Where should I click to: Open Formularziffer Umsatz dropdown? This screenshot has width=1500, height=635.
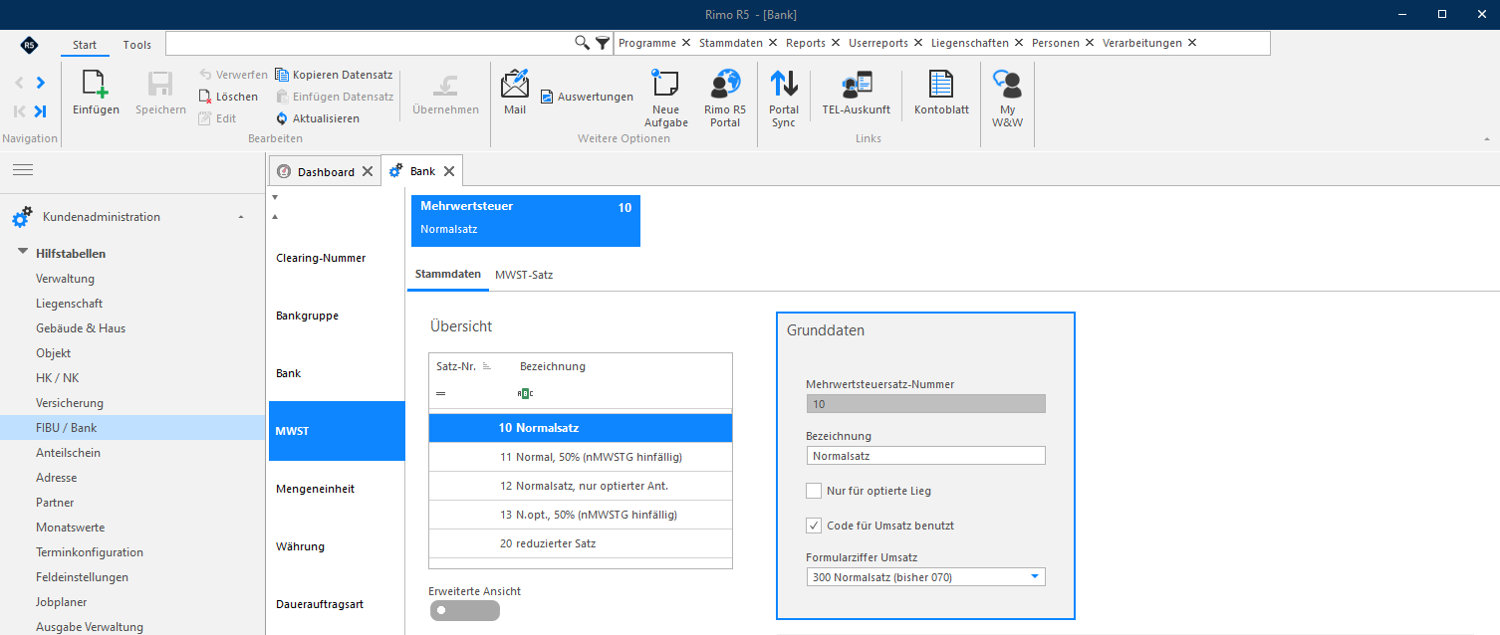tap(1035, 577)
